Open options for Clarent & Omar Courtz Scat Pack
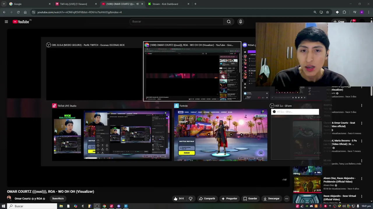The image size is (373, 209). 362,123
